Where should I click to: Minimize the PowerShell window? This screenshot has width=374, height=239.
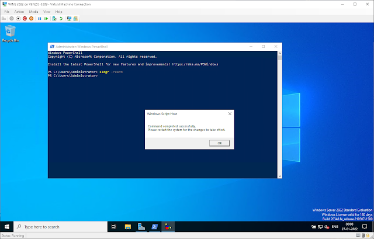tap(251, 47)
